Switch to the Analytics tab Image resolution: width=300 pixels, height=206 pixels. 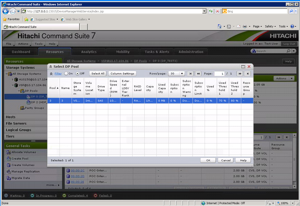89,52
